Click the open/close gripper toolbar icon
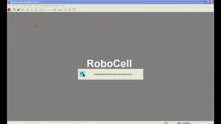Image resolution: width=221 pixels, height=124 pixels. [x=55, y=10]
